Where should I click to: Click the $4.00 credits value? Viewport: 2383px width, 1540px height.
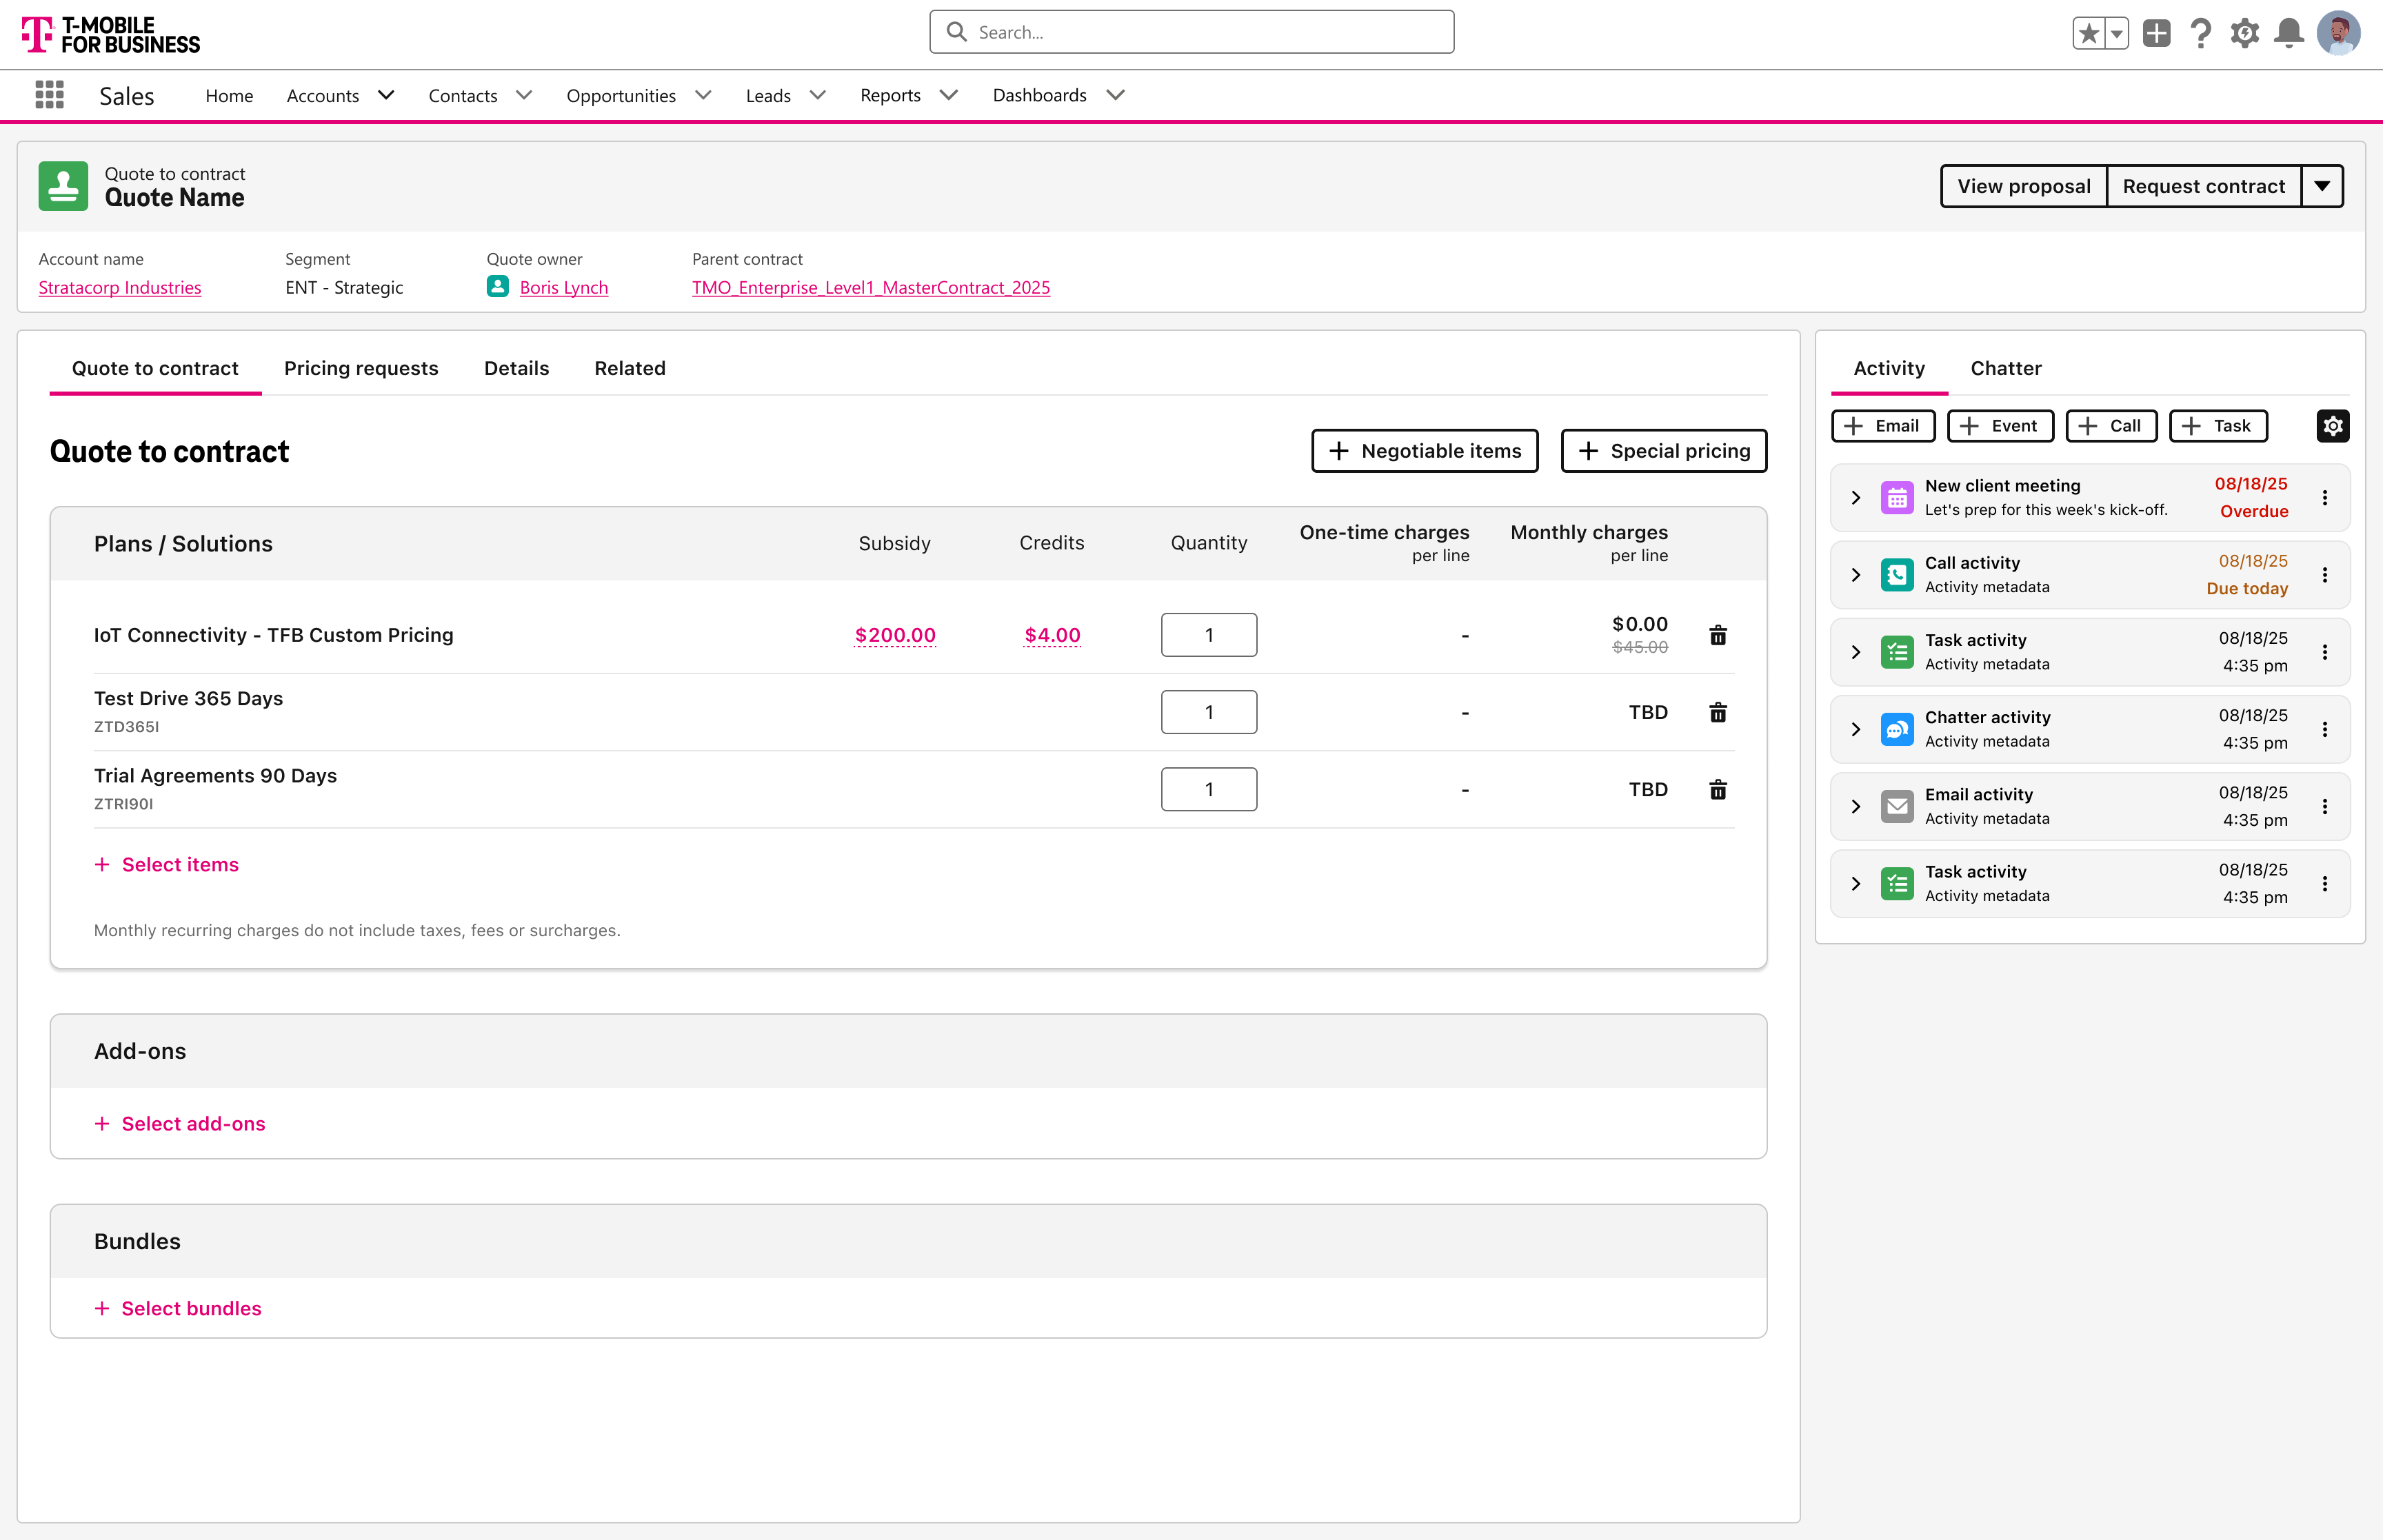[1052, 635]
